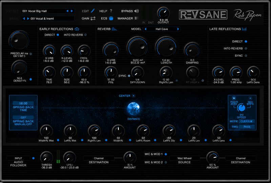271x183 pixels.
Task: Toggle the audio follower INPUT dot
Action: tap(33, 158)
